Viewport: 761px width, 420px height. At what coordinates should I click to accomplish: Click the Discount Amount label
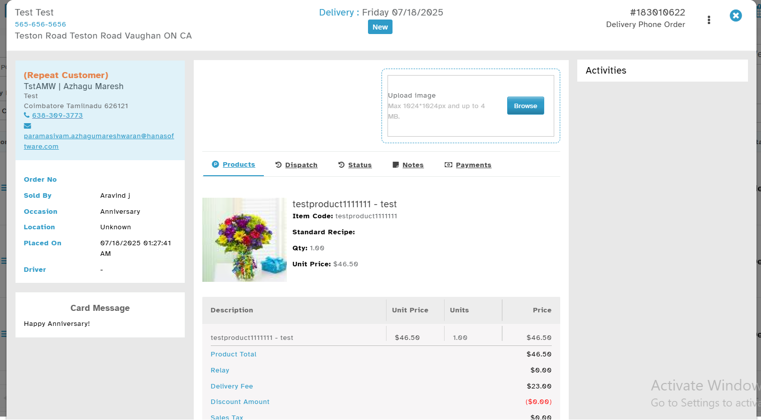pyautogui.click(x=240, y=401)
